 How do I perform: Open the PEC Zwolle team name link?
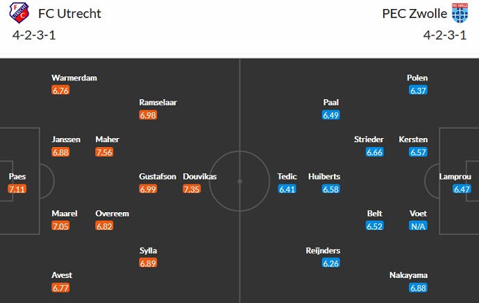click(x=414, y=13)
